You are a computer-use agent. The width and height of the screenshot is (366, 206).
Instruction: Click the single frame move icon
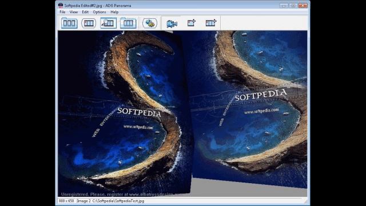tap(191, 23)
